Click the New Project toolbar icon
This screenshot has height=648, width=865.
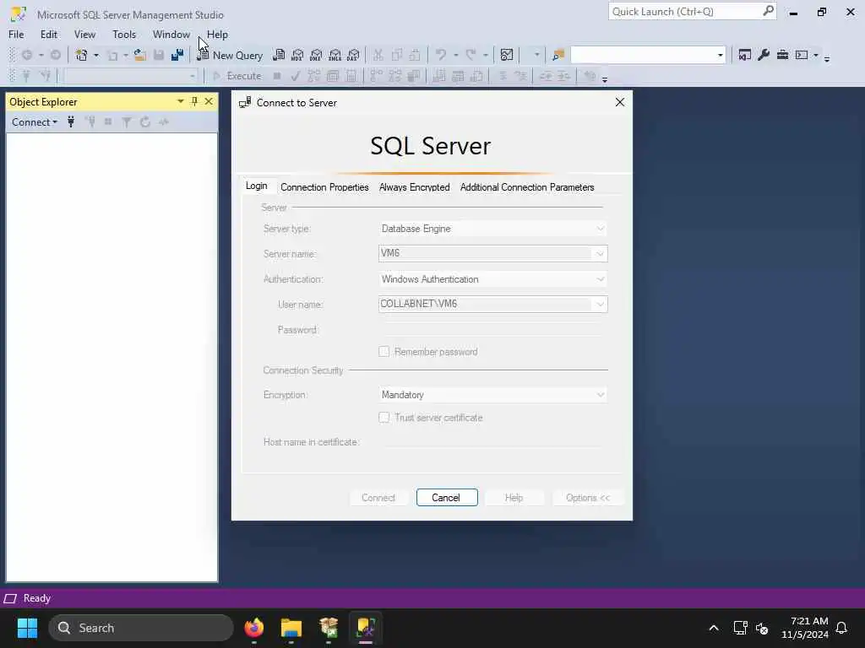82,55
